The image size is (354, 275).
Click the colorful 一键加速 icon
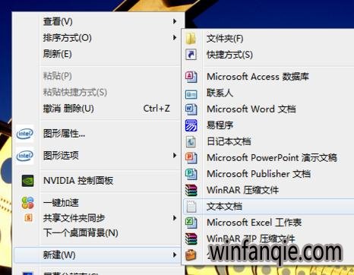click(27, 203)
